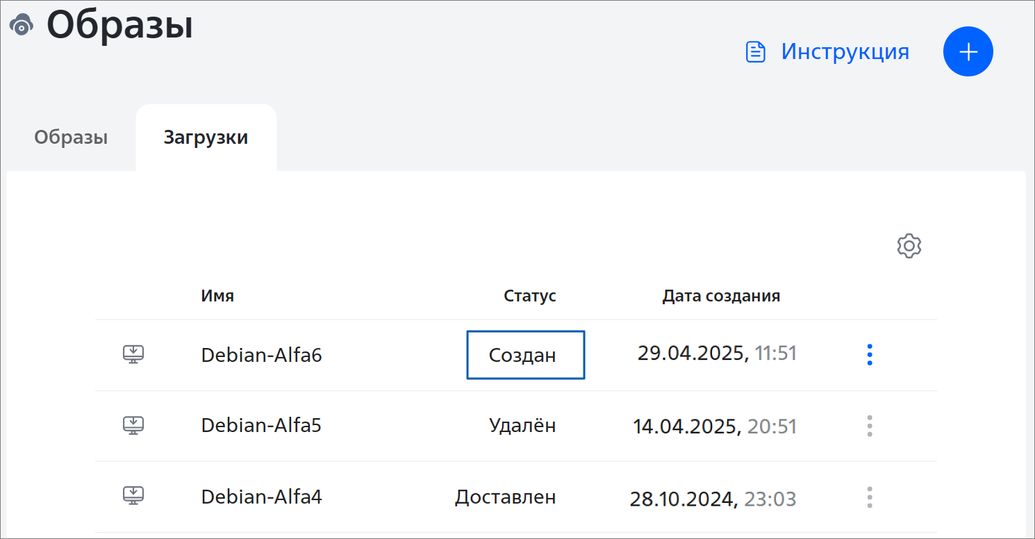
Task: Click the Статус column header
Action: [530, 296]
